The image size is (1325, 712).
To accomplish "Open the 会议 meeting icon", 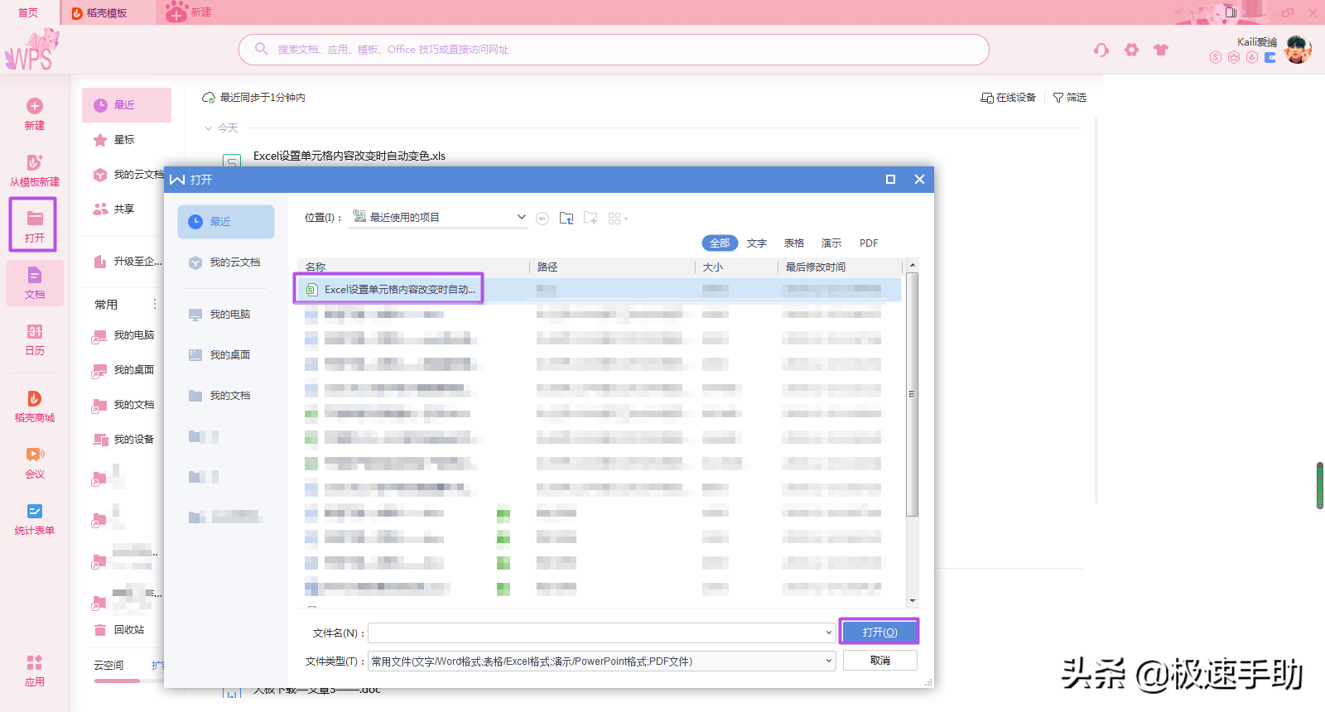I will pos(35,454).
